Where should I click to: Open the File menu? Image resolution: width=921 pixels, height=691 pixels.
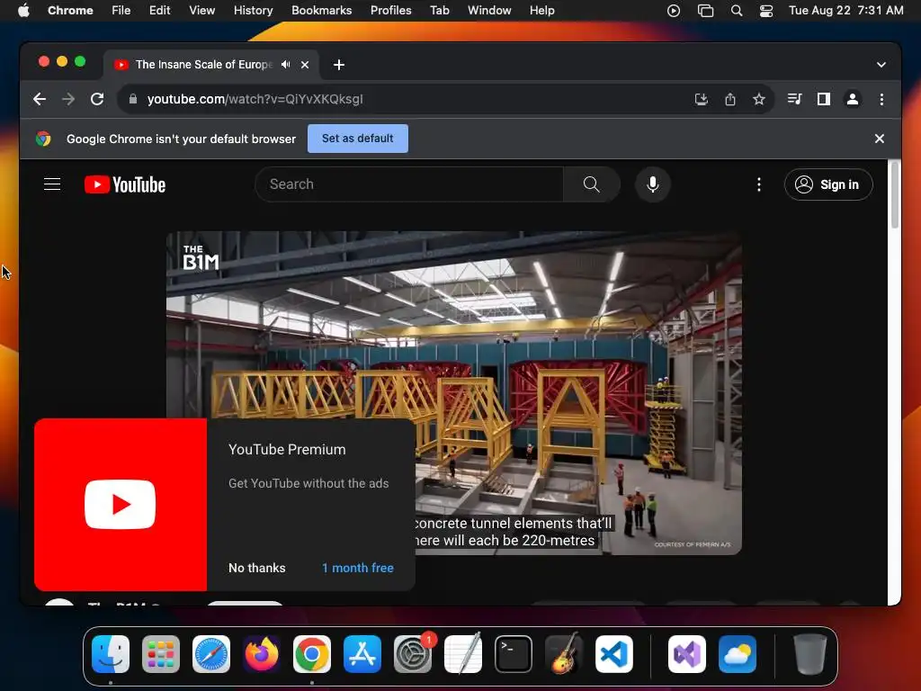tap(121, 11)
